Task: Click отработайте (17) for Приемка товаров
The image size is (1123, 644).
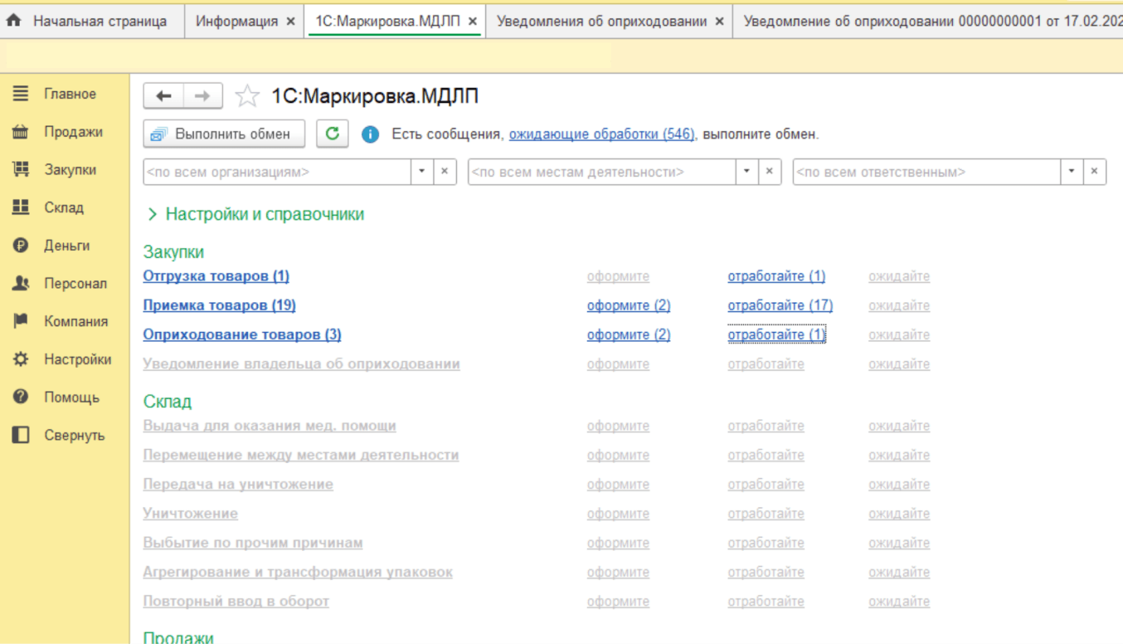Action: (780, 305)
